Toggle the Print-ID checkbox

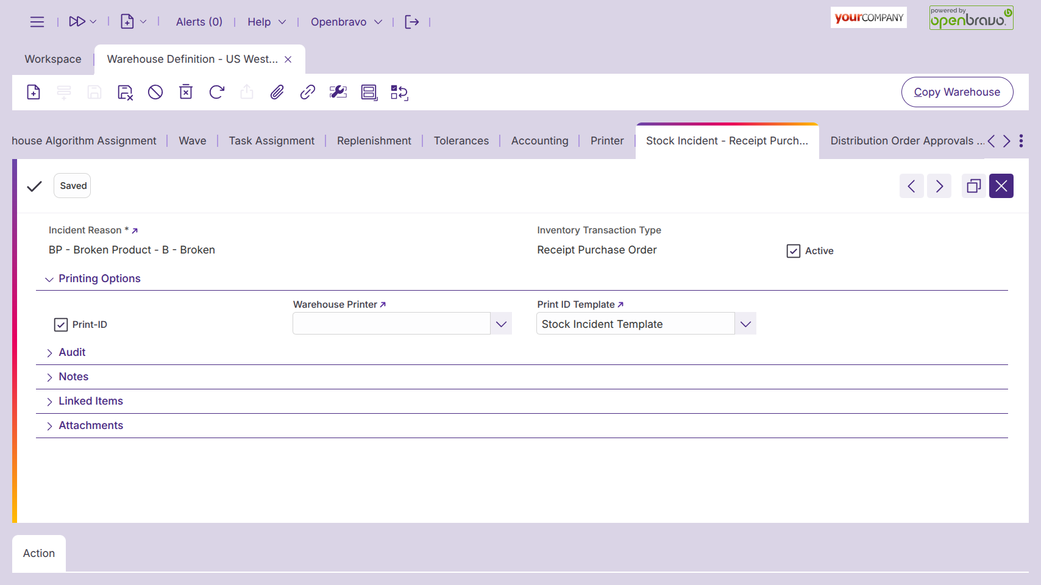point(61,325)
